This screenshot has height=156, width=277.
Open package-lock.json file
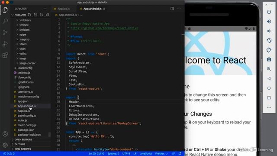coord(29,135)
